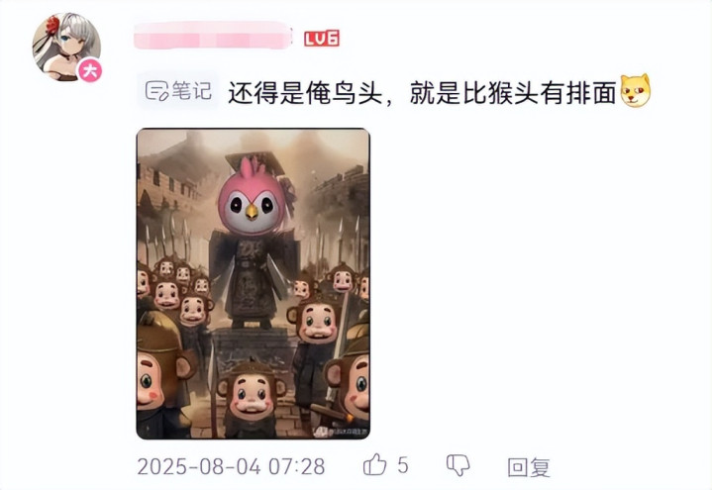Dislike the comment with thumbs-down icon
Image resolution: width=712 pixels, height=490 pixels.
(x=458, y=466)
